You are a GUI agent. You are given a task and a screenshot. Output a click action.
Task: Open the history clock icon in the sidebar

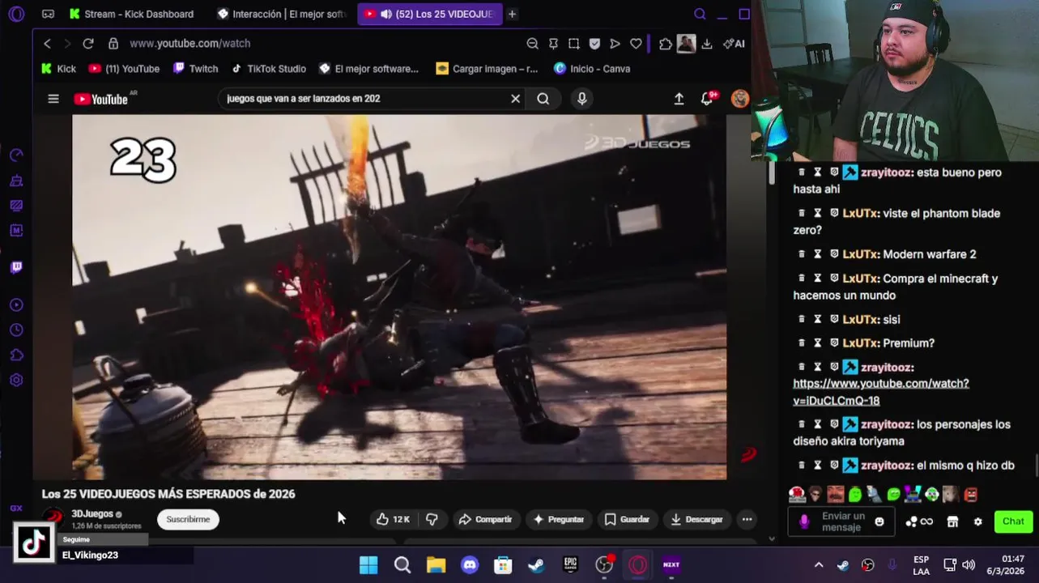point(16,330)
